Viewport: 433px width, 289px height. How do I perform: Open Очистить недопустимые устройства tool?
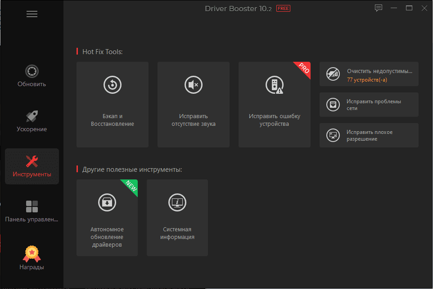coord(369,74)
